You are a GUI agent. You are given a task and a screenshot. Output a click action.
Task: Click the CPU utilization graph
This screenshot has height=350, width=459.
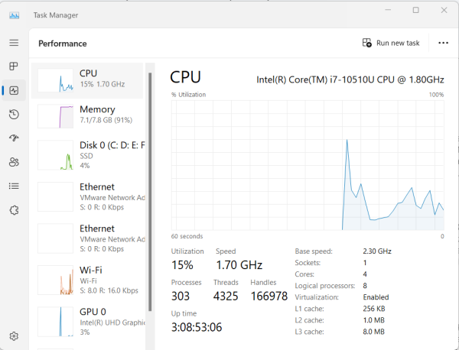pos(308,164)
